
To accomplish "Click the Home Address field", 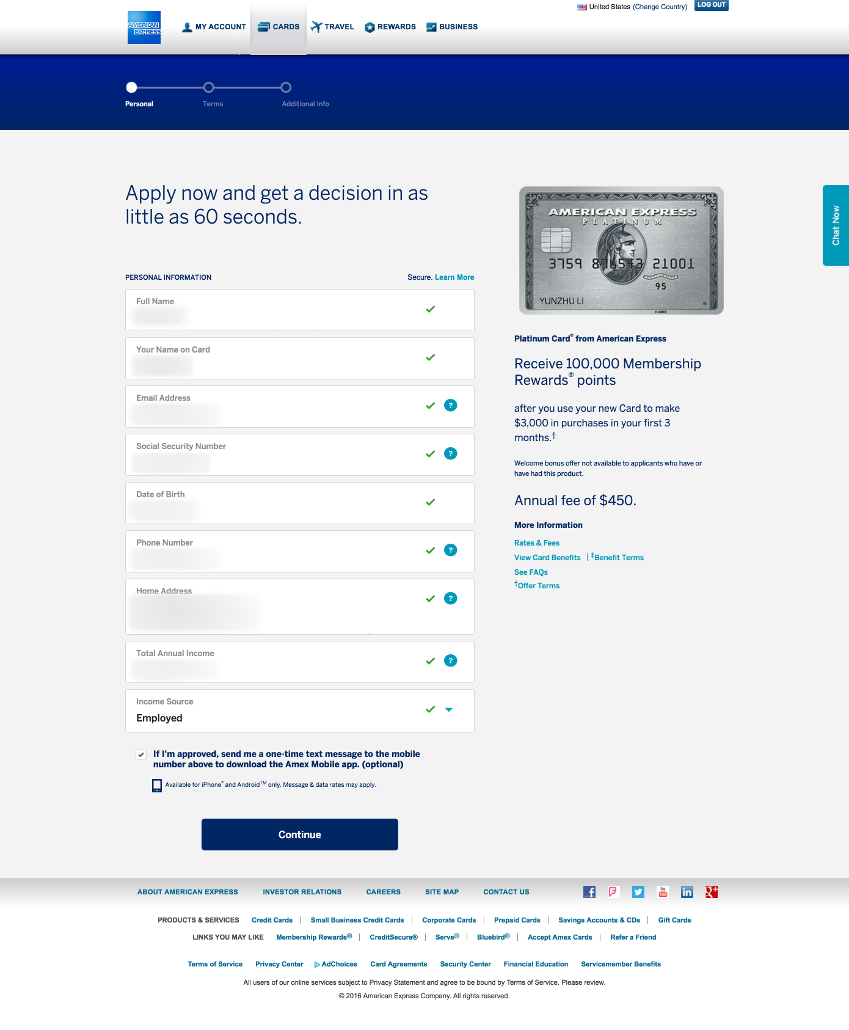I will (300, 607).
